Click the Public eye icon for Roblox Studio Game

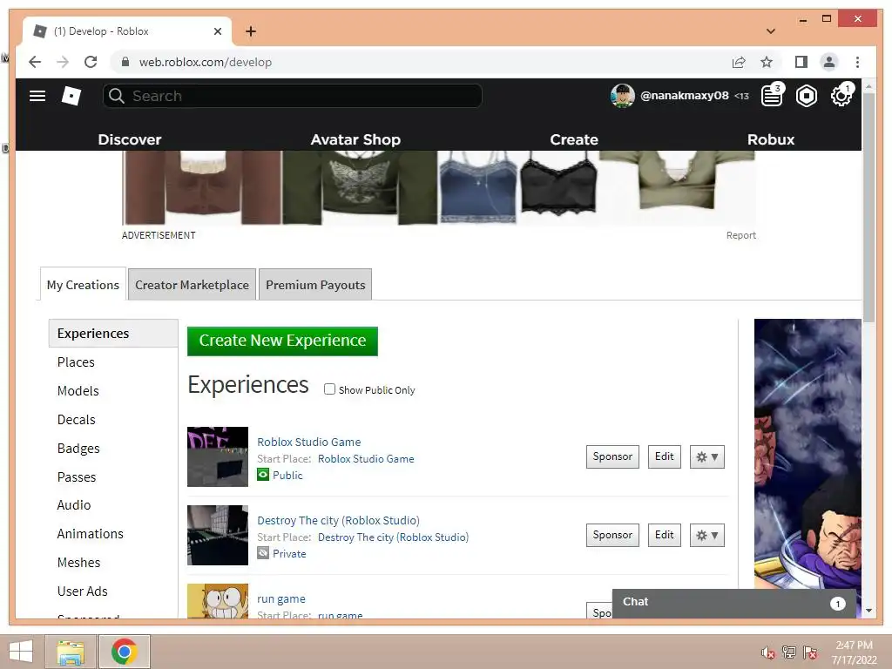[x=263, y=475]
